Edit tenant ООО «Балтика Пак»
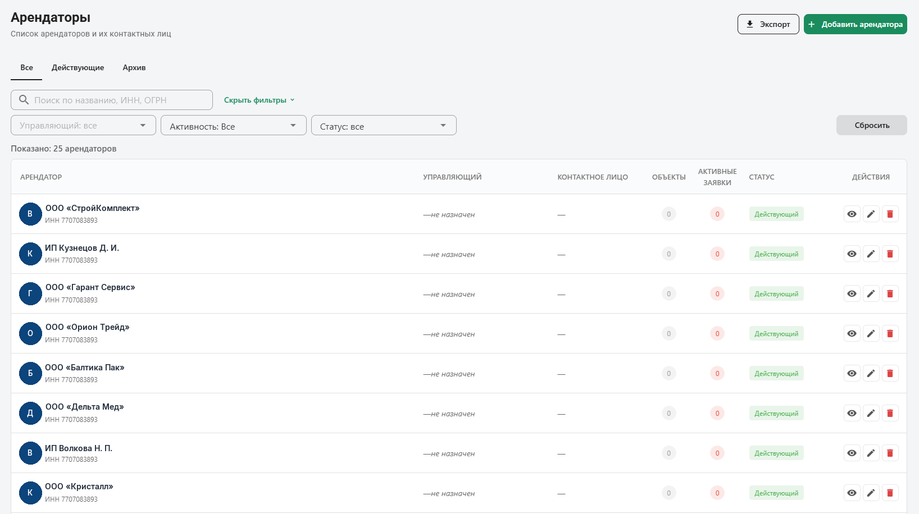This screenshot has height=514, width=919. [x=871, y=373]
